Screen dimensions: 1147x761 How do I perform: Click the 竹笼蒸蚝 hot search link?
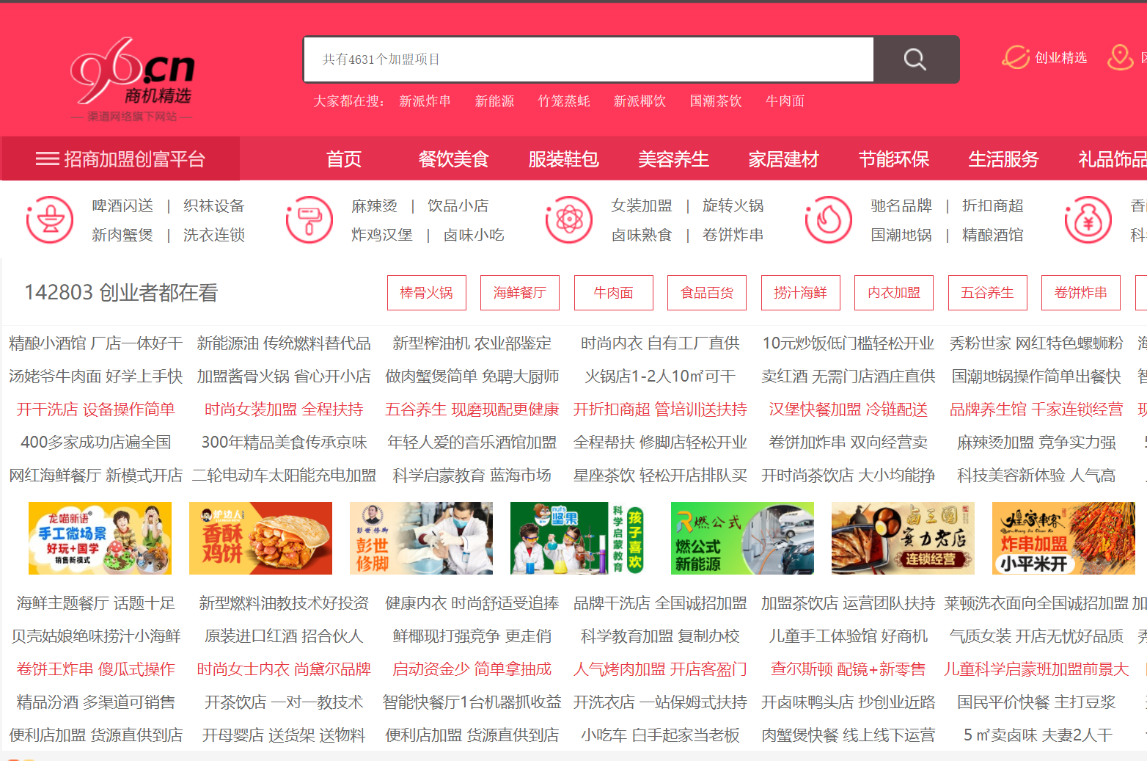point(562,101)
